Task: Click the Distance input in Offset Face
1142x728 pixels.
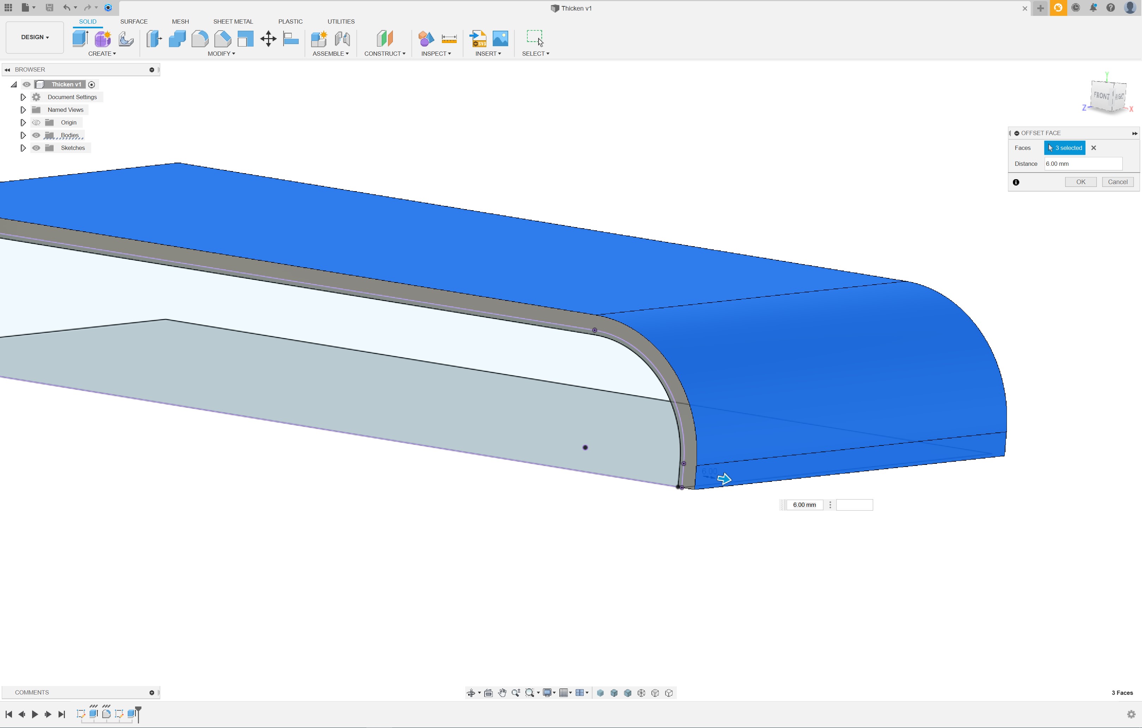Action: tap(1083, 164)
